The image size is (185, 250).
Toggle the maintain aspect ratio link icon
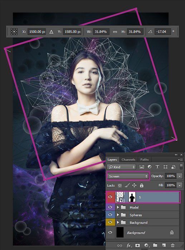point(115,32)
